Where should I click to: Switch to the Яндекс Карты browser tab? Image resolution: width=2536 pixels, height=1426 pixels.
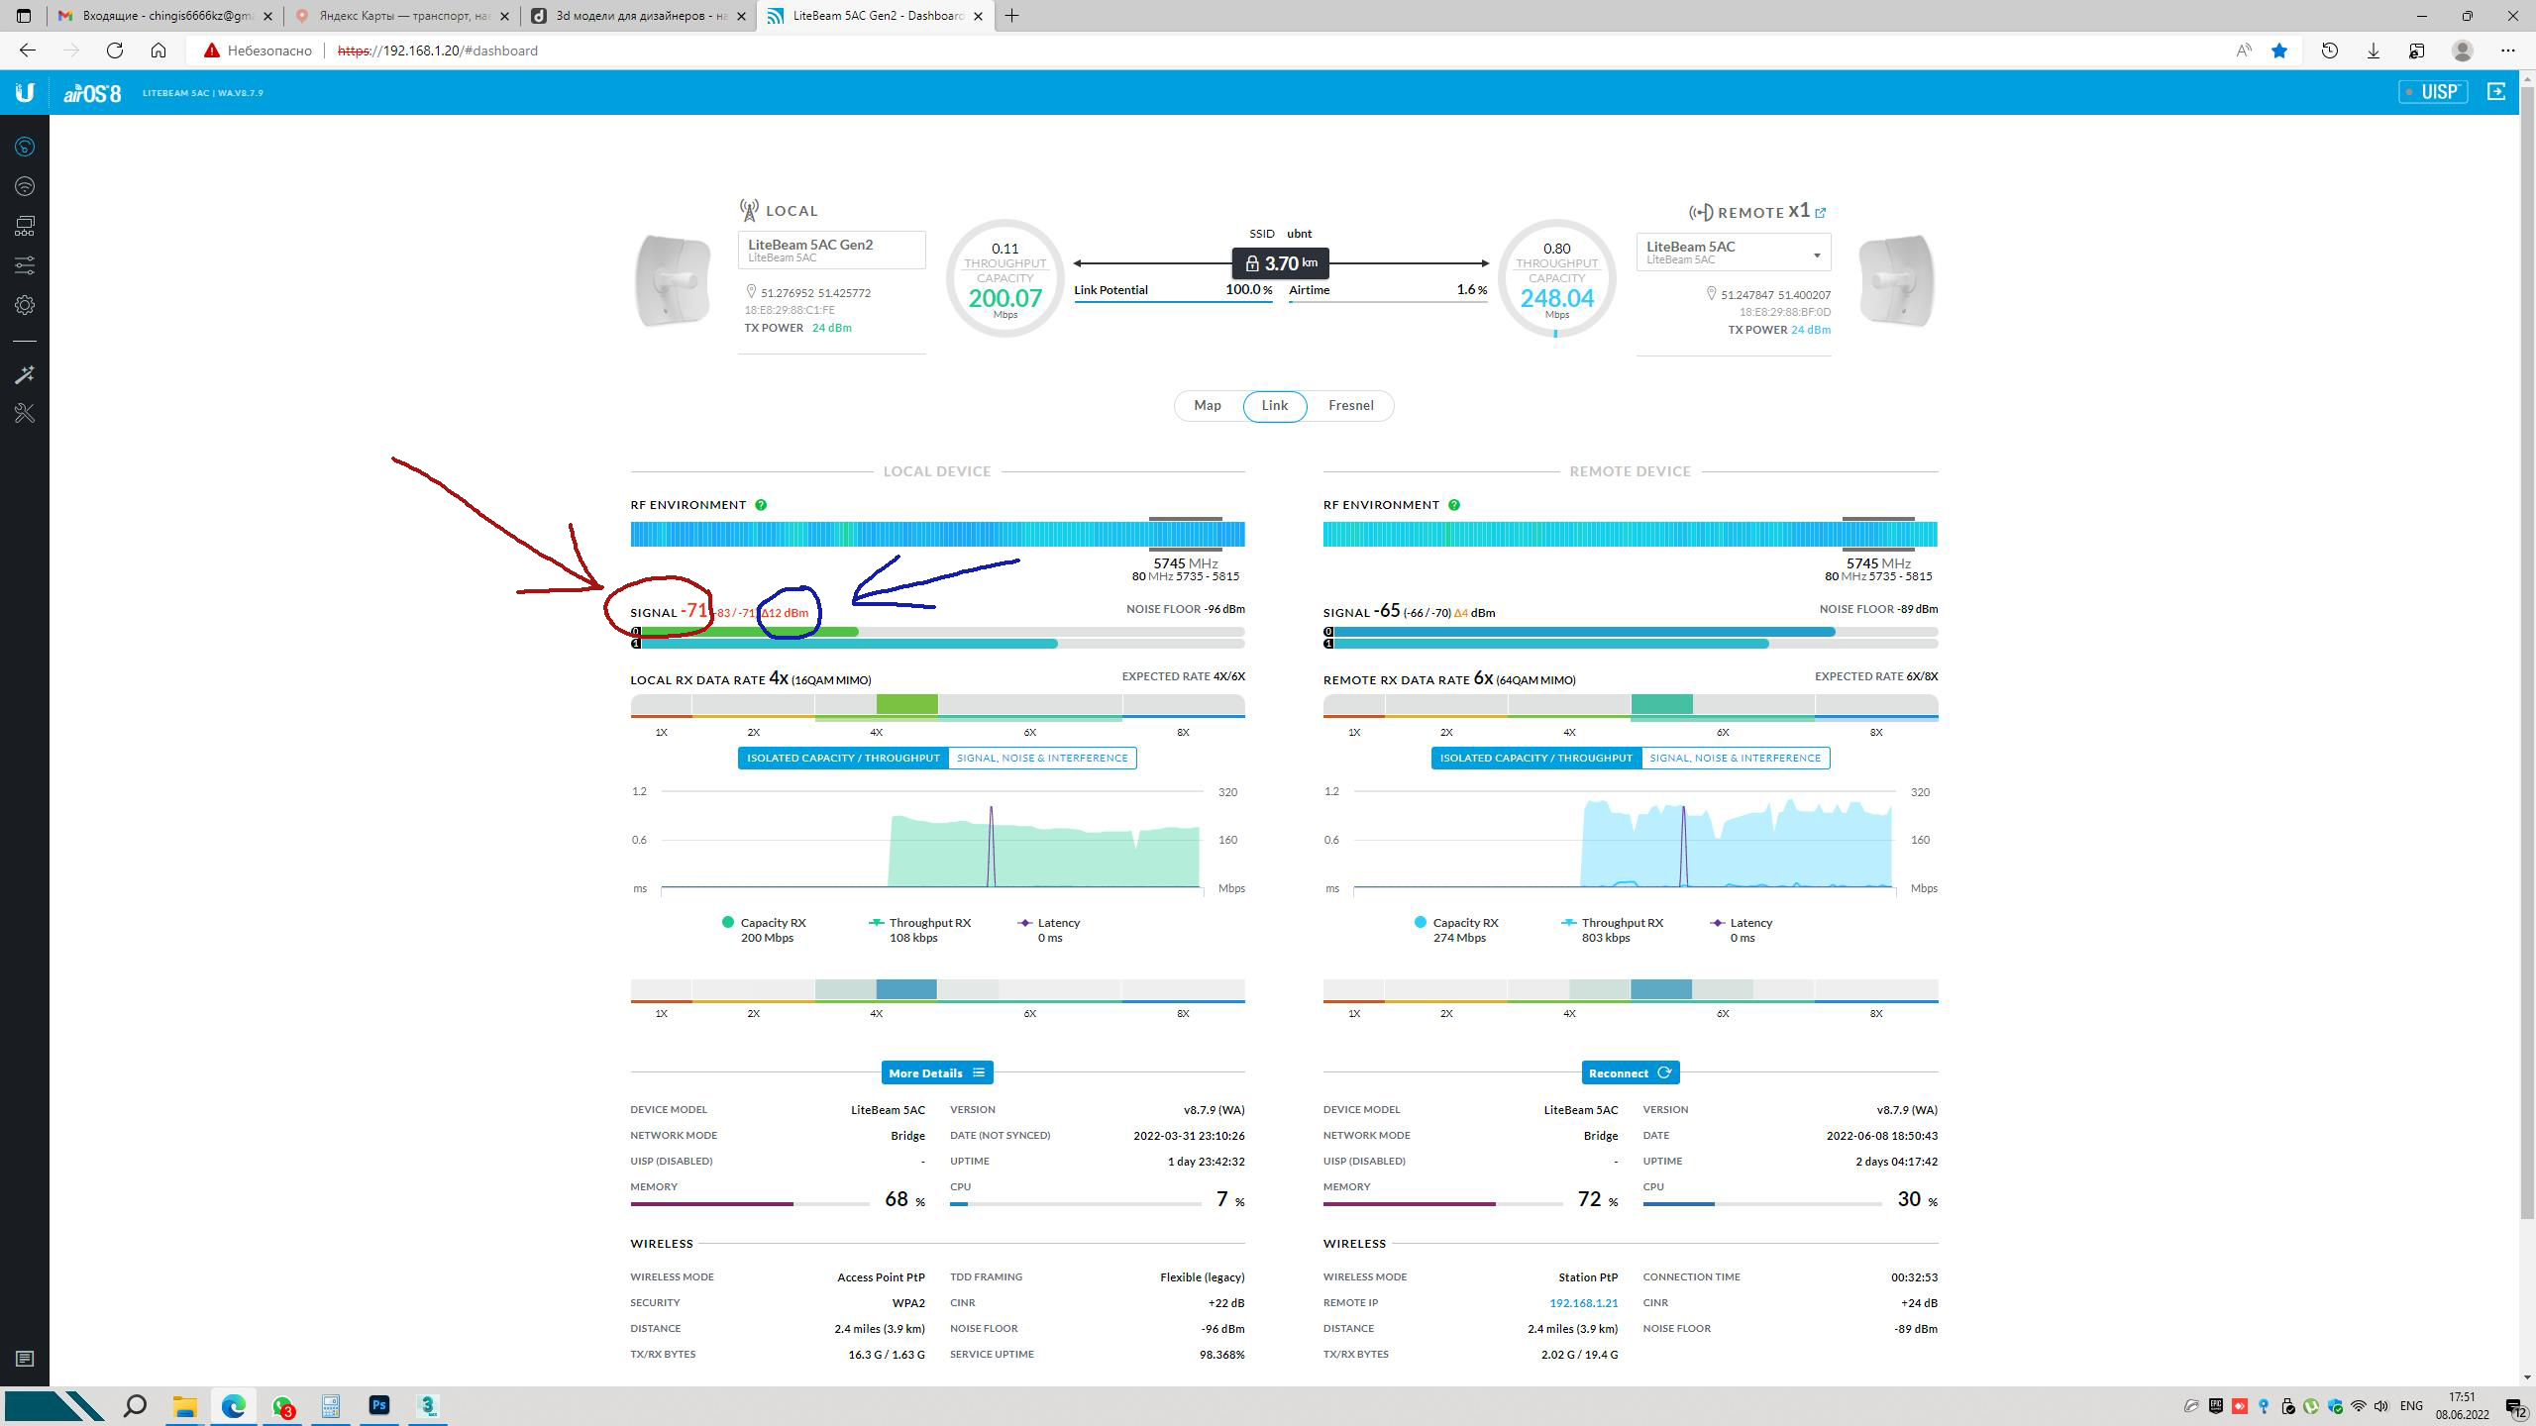[403, 16]
